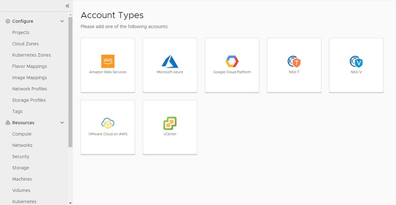Open Storage Profiles
The width and height of the screenshot is (396, 205).
29,100
